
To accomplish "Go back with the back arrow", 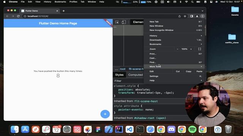I will point(8,16).
